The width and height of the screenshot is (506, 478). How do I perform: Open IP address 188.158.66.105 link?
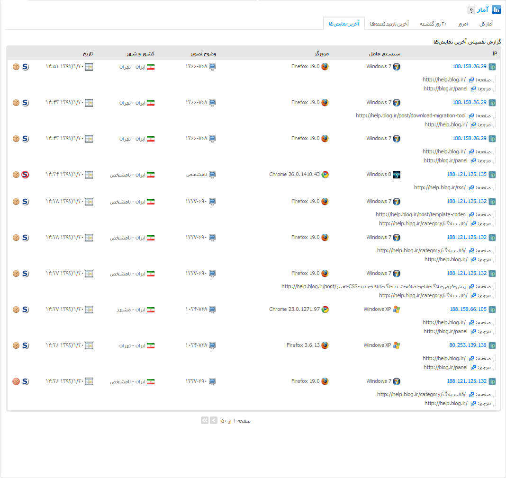tap(468, 310)
